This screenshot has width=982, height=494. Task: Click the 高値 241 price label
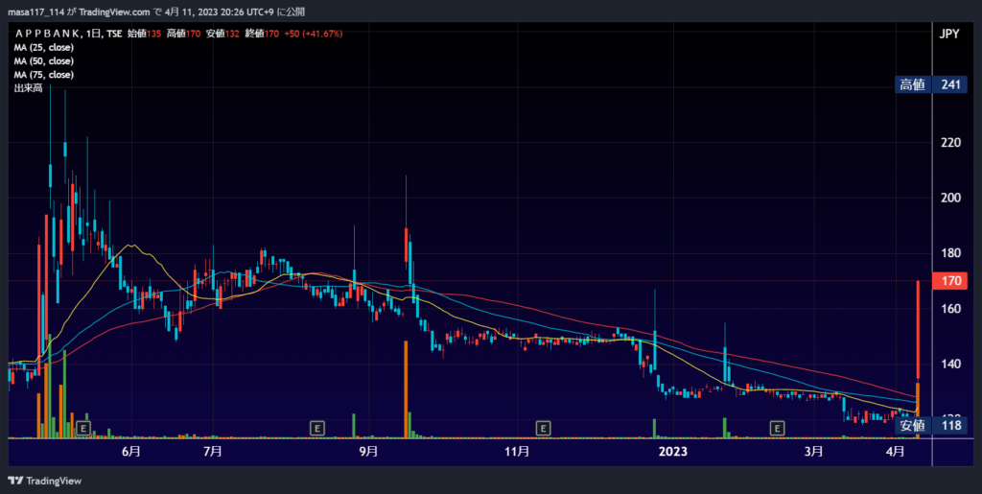point(930,85)
